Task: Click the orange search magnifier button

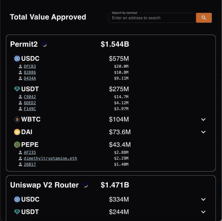Action: tap(204, 18)
